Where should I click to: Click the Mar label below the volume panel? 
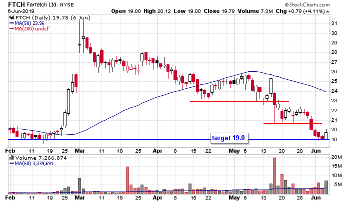79,198
